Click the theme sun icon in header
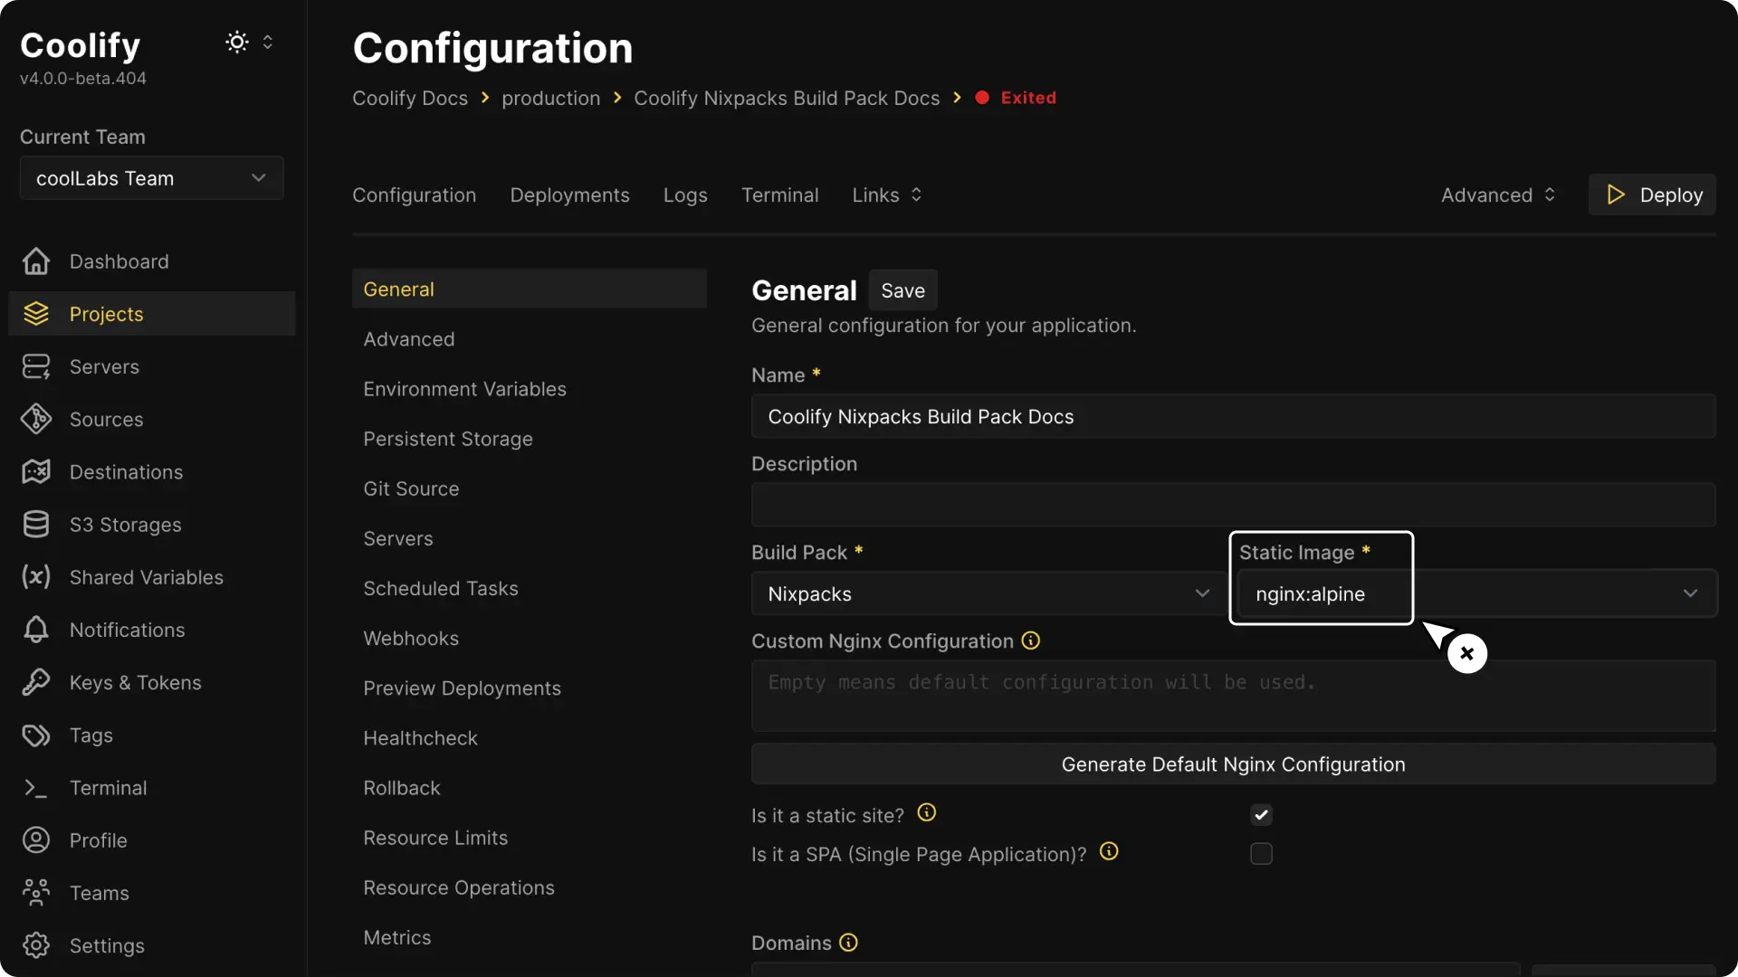The image size is (1738, 977). click(236, 42)
